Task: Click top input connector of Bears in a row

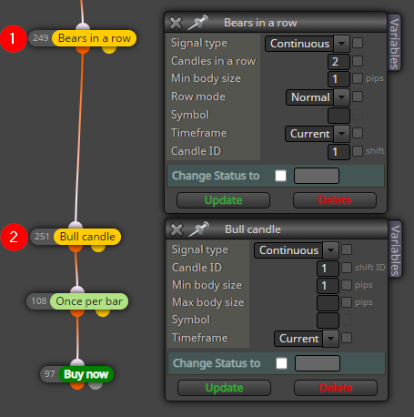Action: (x=83, y=26)
